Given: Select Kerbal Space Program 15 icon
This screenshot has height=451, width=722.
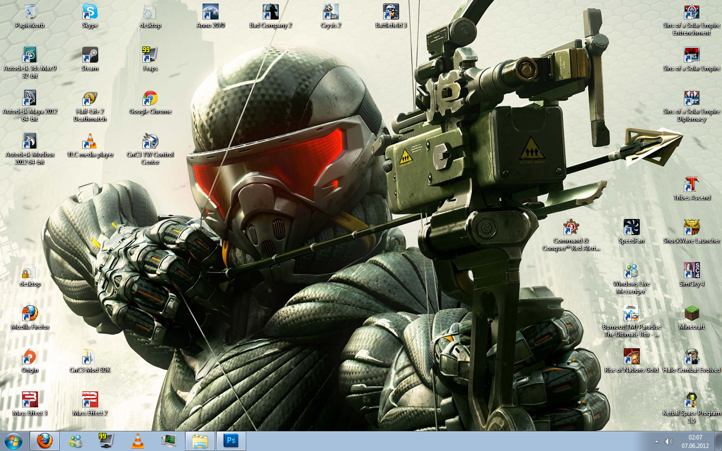Looking at the screenshot, I should coord(691,407).
